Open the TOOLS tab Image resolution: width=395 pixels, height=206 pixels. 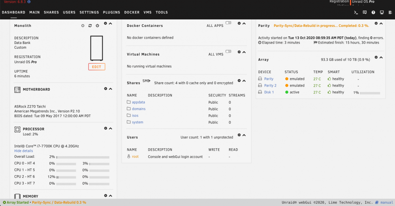(x=162, y=12)
